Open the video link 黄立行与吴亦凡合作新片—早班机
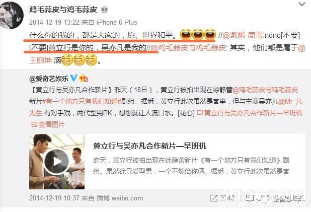Viewport: 311px width, 212px height. [250, 113]
